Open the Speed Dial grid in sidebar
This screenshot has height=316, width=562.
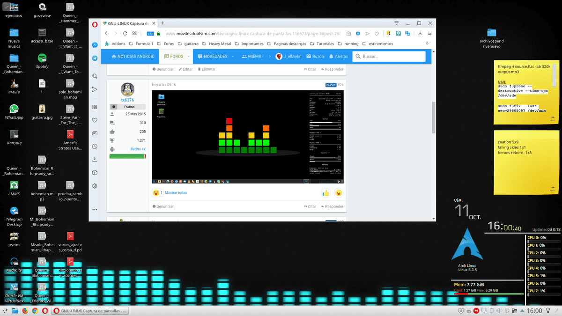[95, 107]
